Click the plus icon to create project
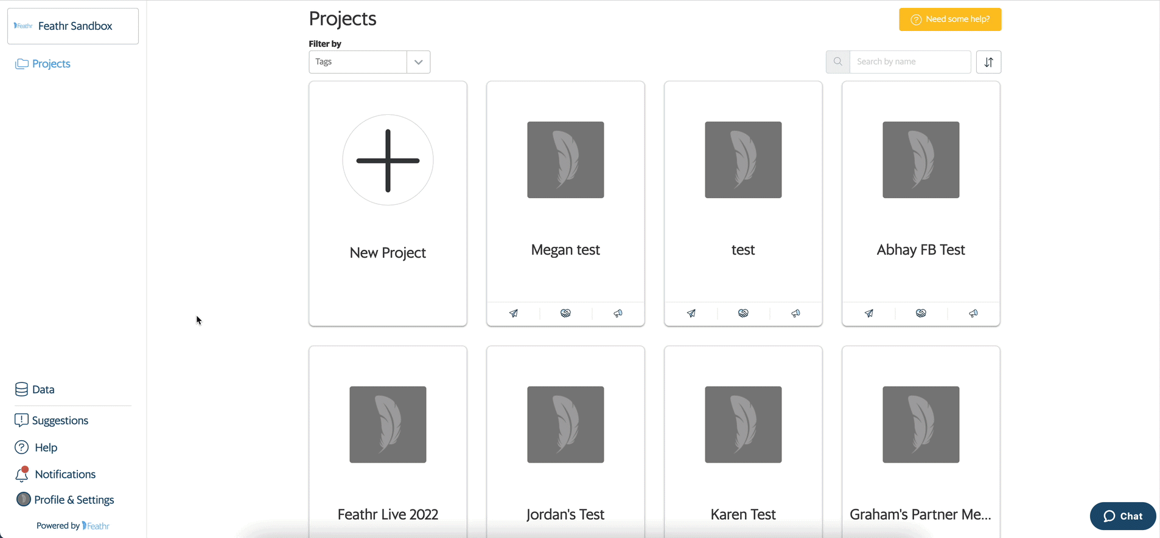Viewport: 1160px width, 538px height. pos(388,160)
